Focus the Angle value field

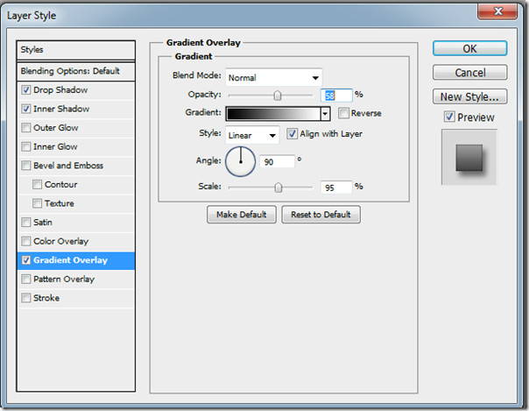[x=278, y=162]
